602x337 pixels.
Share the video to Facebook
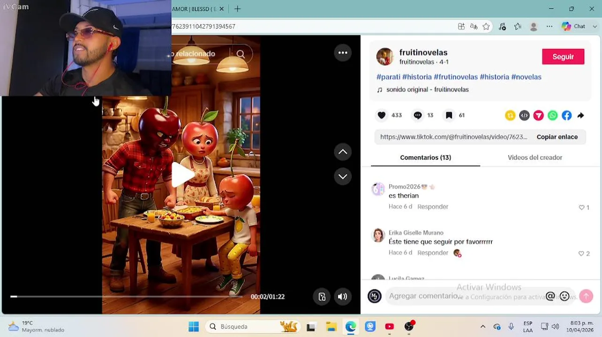(x=567, y=115)
